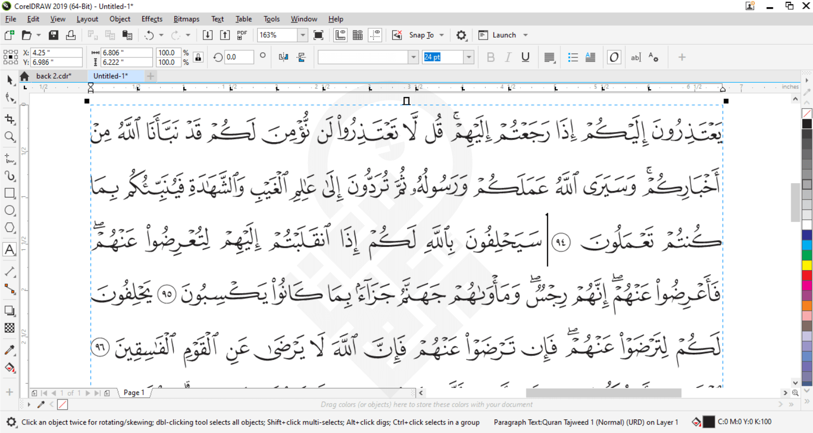Select the Rectangle tool

click(x=10, y=193)
